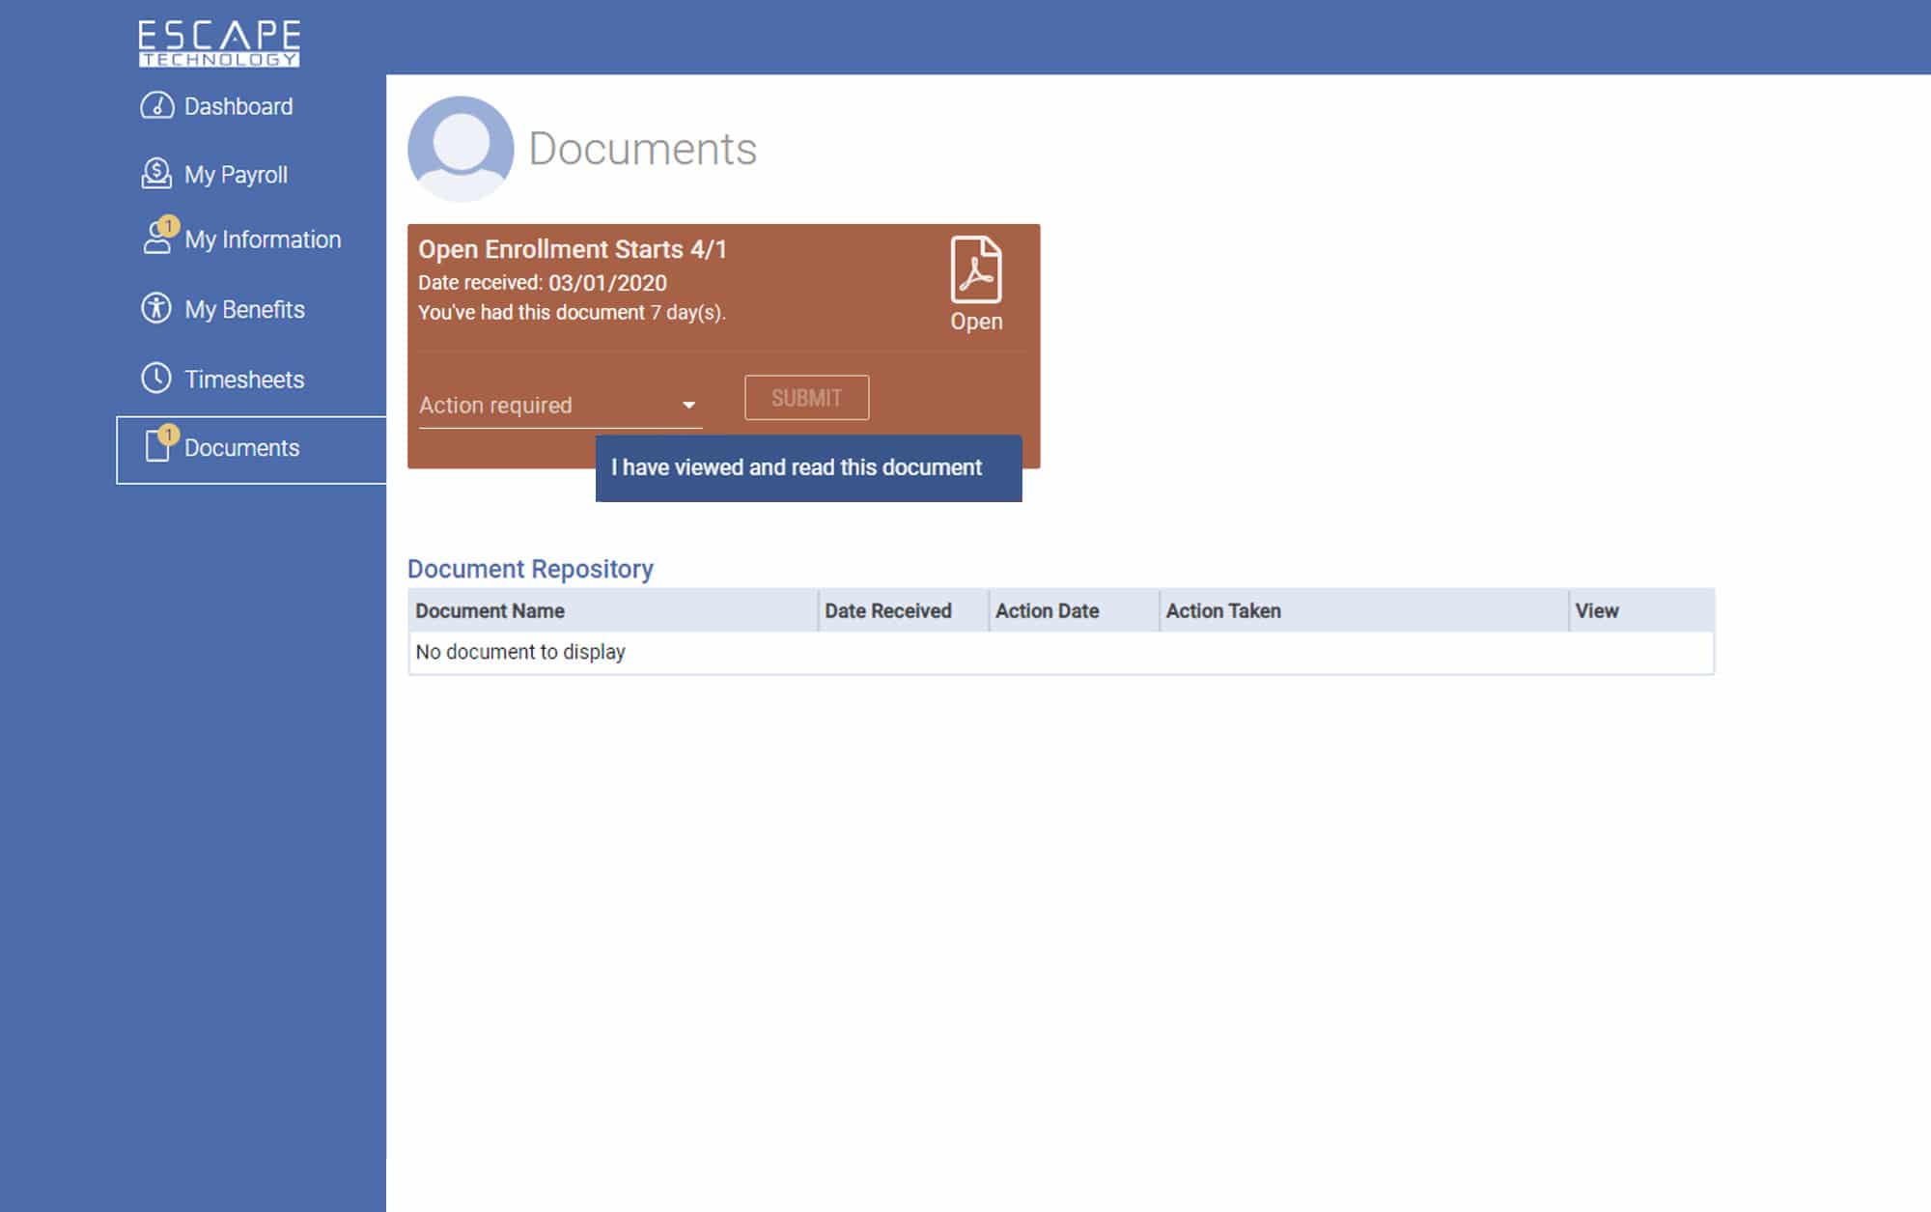Click the Timesheets icon
Image resolution: width=1931 pixels, height=1212 pixels.
click(156, 377)
